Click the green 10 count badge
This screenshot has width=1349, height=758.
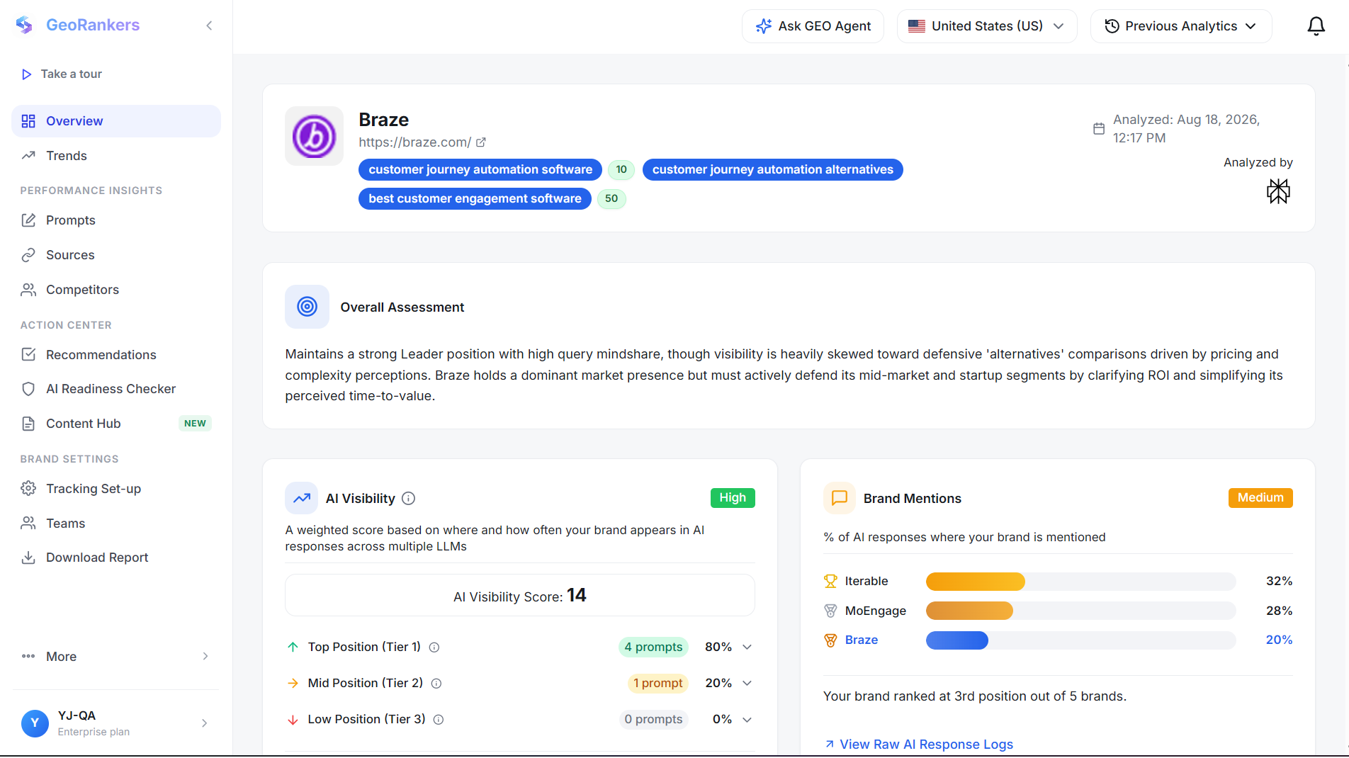621,170
